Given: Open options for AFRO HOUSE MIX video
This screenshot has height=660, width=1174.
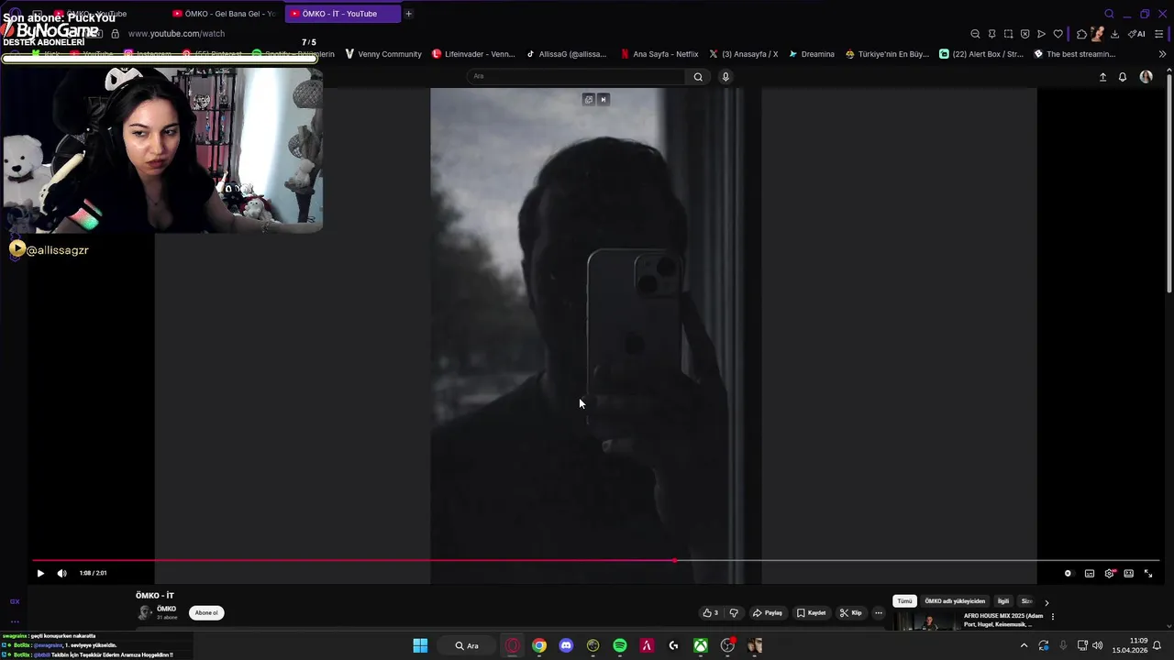Looking at the screenshot, I should (1052, 617).
